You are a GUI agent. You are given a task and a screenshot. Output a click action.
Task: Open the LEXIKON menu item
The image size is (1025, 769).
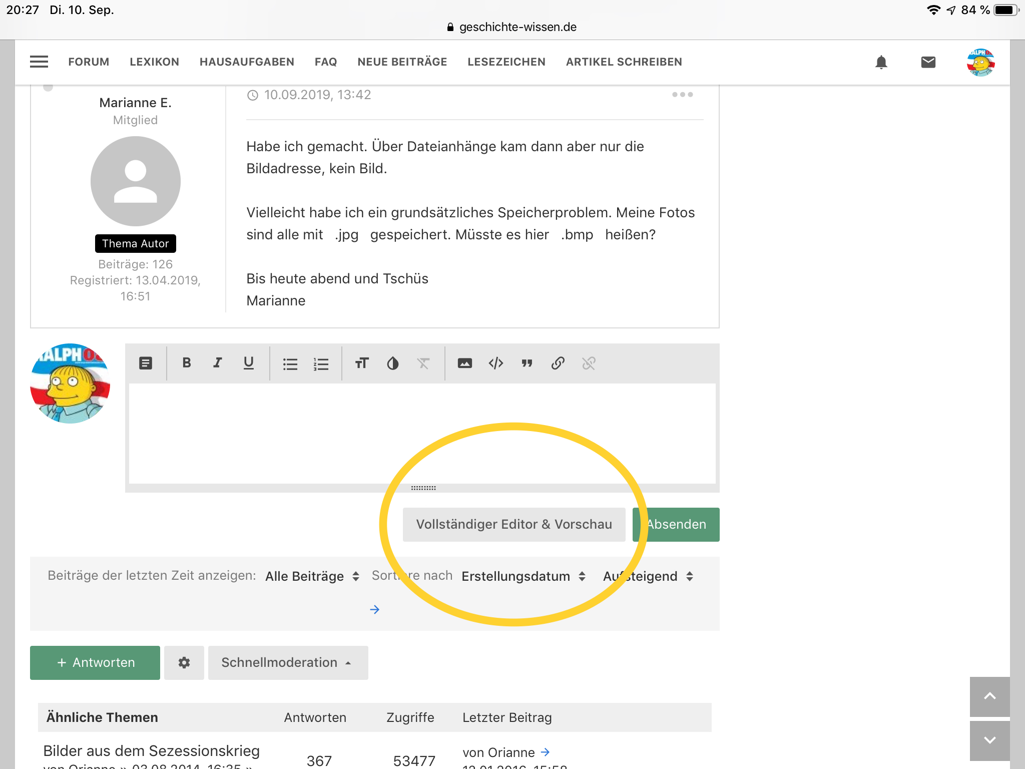[x=154, y=62]
